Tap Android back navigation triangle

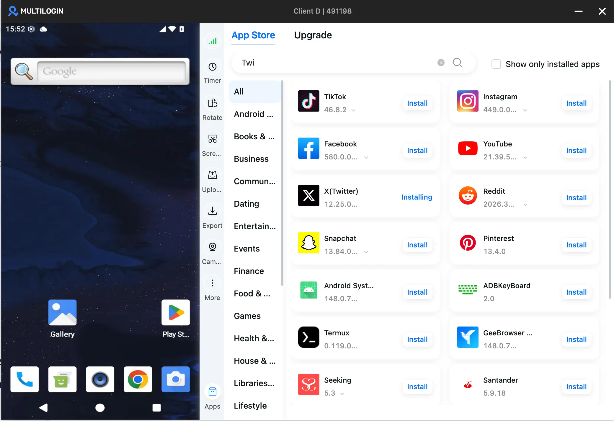(43, 408)
